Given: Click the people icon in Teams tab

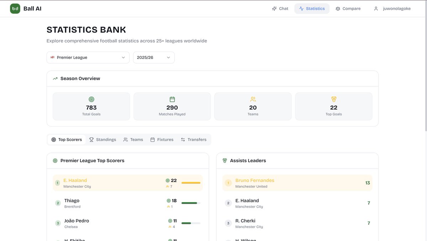Looking at the screenshot, I should tap(126, 140).
